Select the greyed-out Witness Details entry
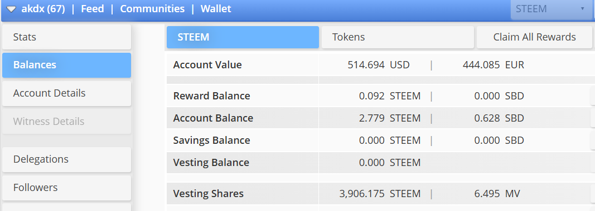595x211 pixels. pos(67,122)
